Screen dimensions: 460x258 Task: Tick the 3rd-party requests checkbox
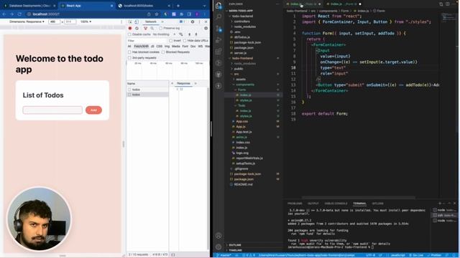click(129, 58)
